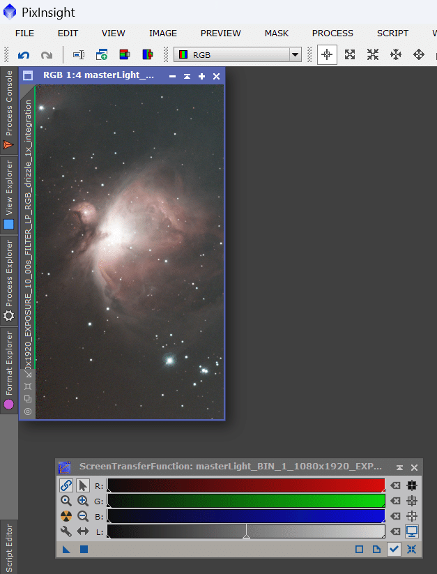
Task: Apply auto stretch via radioactive icon
Action: (x=66, y=516)
